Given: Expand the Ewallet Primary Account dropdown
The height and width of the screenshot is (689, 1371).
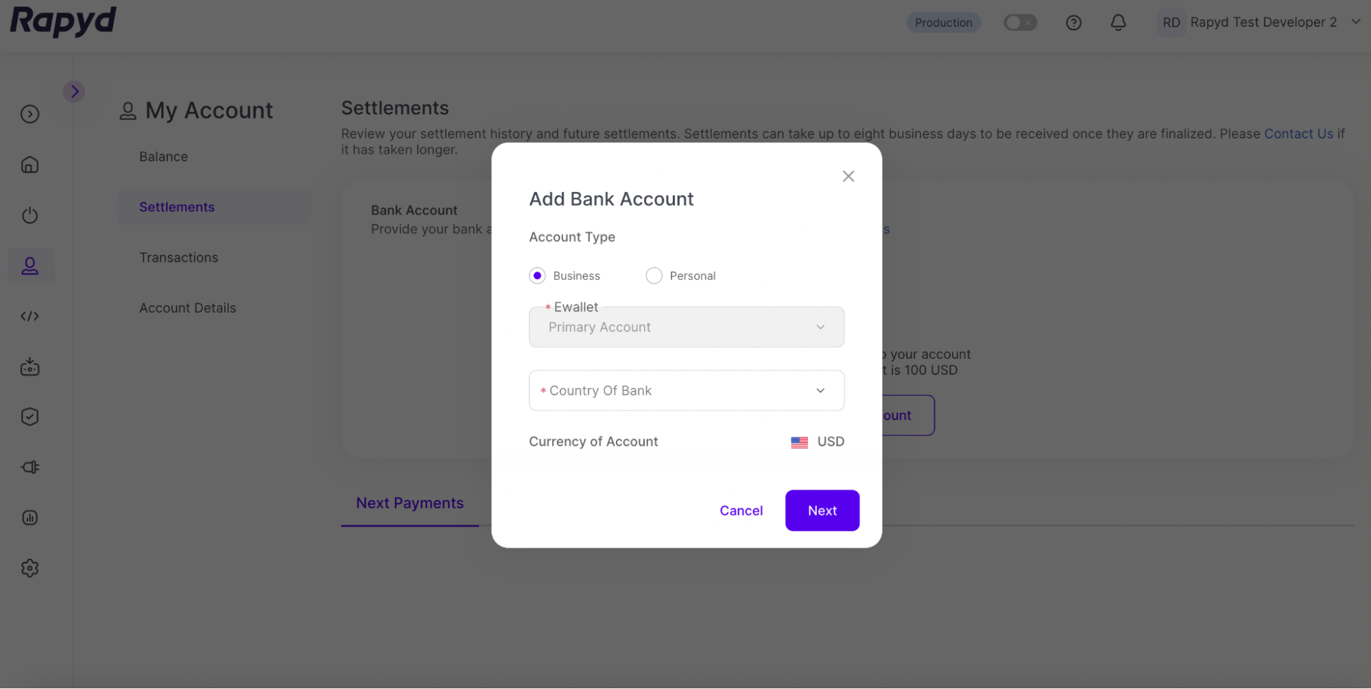Looking at the screenshot, I should pyautogui.click(x=686, y=327).
